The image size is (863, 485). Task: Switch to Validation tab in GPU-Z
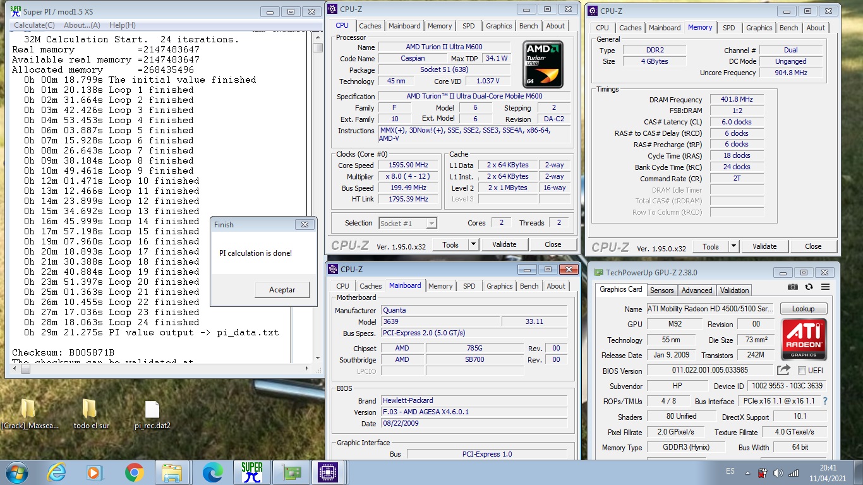coord(734,290)
